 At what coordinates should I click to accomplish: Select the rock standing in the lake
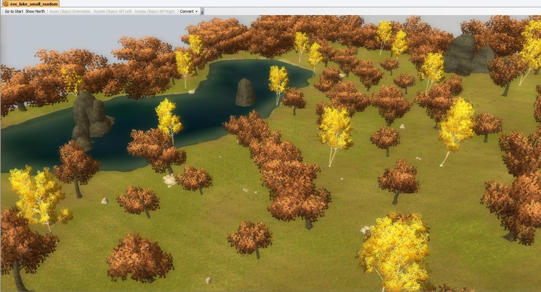(x=245, y=92)
